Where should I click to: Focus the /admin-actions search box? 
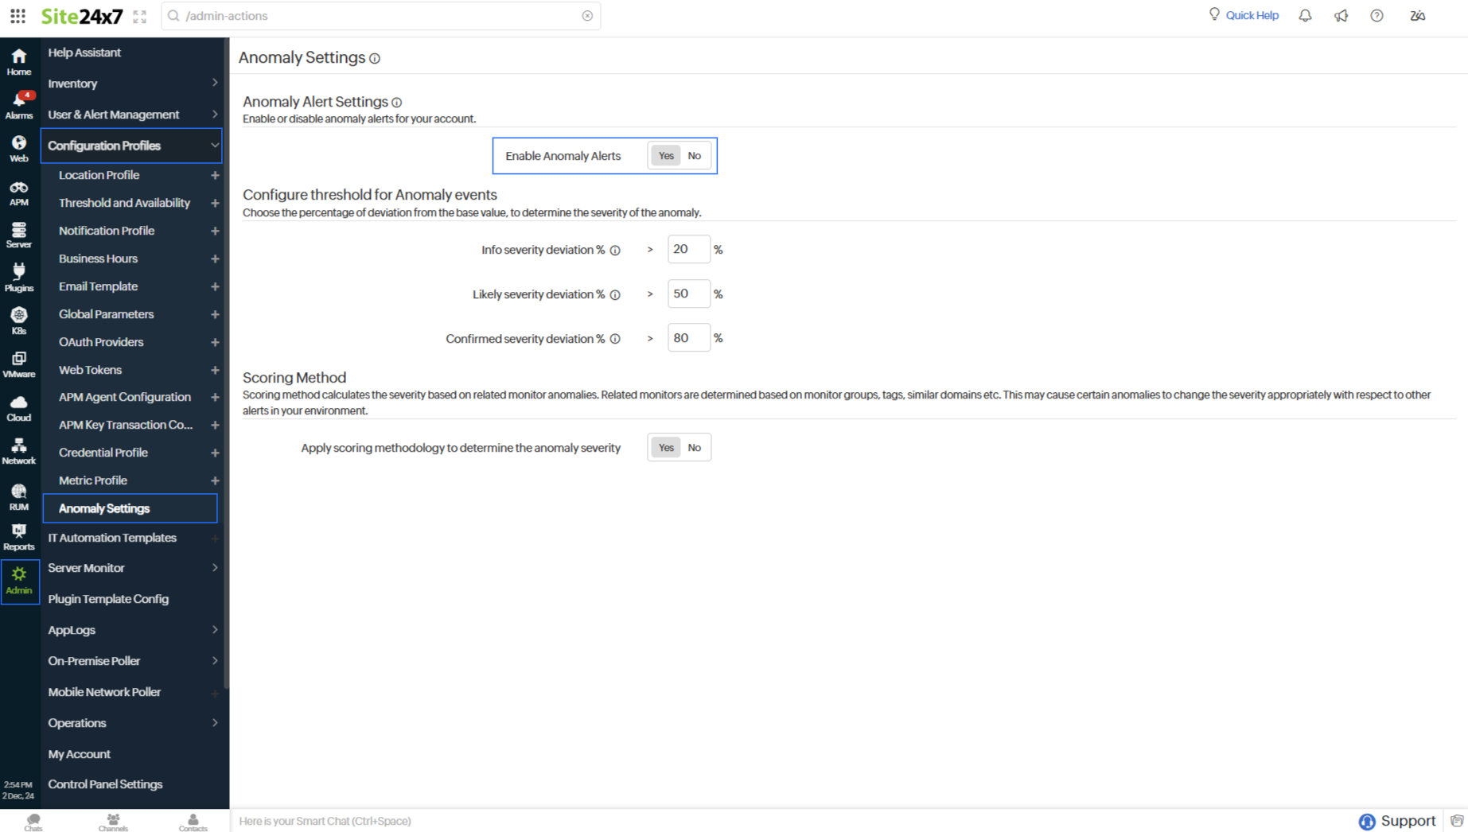tap(380, 16)
